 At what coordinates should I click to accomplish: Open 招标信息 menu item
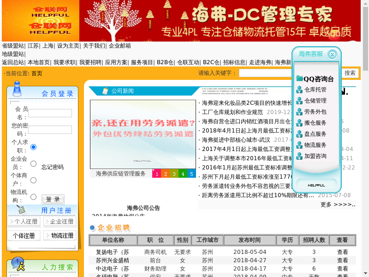(234, 62)
